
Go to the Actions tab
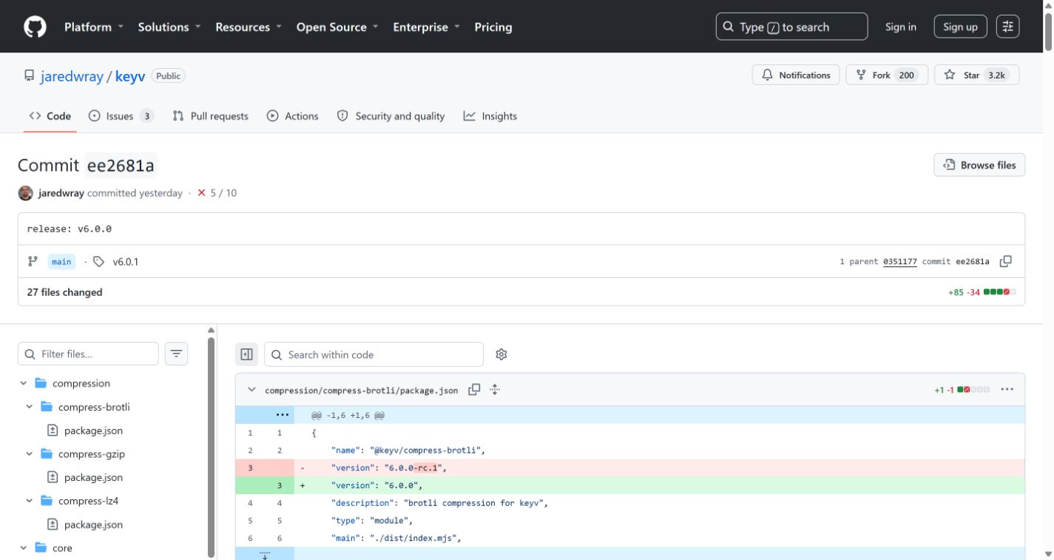point(293,116)
